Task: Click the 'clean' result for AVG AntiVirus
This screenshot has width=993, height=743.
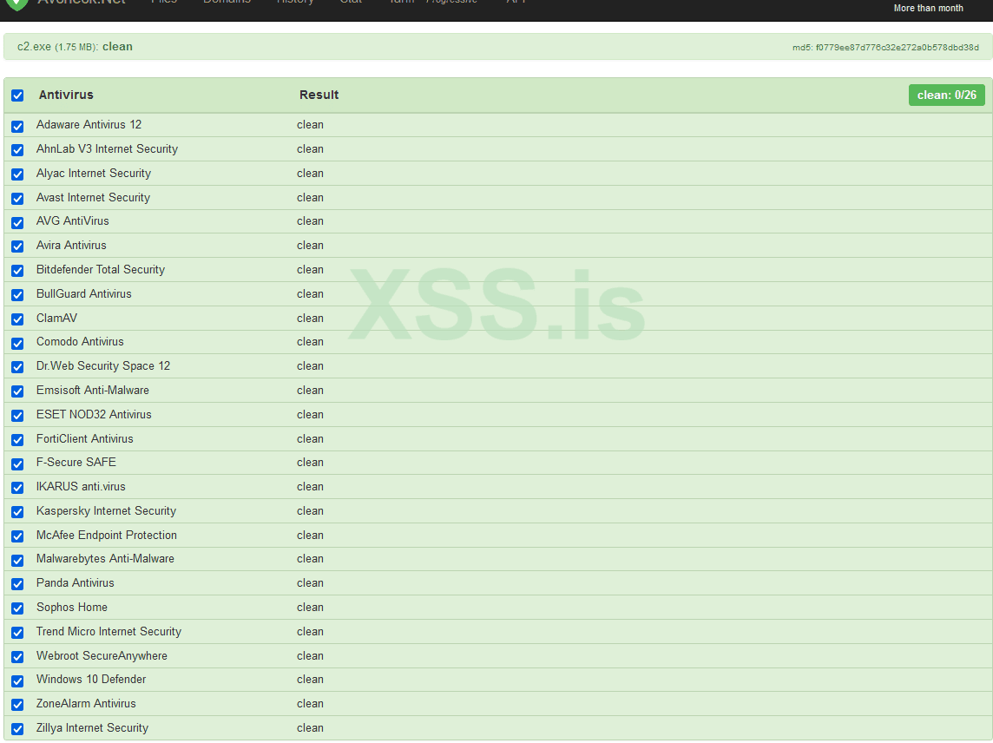Action: coord(311,221)
